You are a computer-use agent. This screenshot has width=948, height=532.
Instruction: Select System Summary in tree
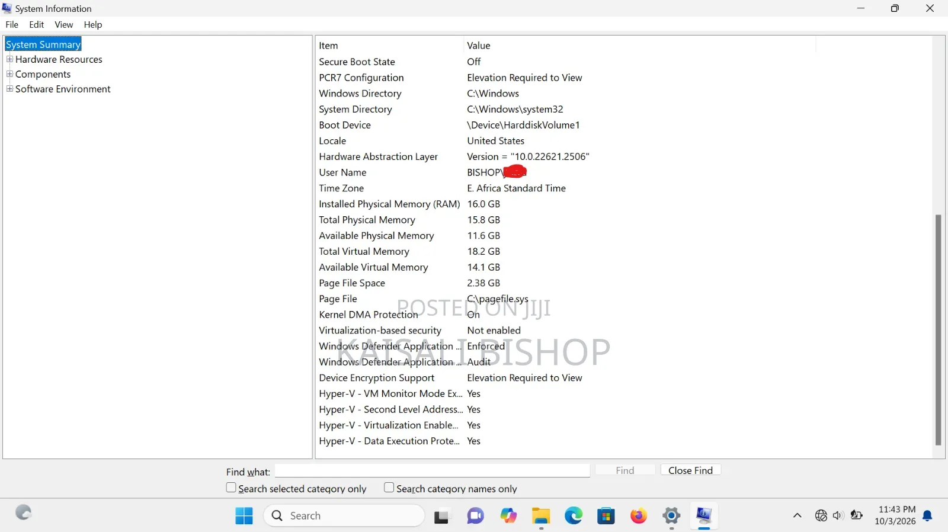tap(43, 44)
